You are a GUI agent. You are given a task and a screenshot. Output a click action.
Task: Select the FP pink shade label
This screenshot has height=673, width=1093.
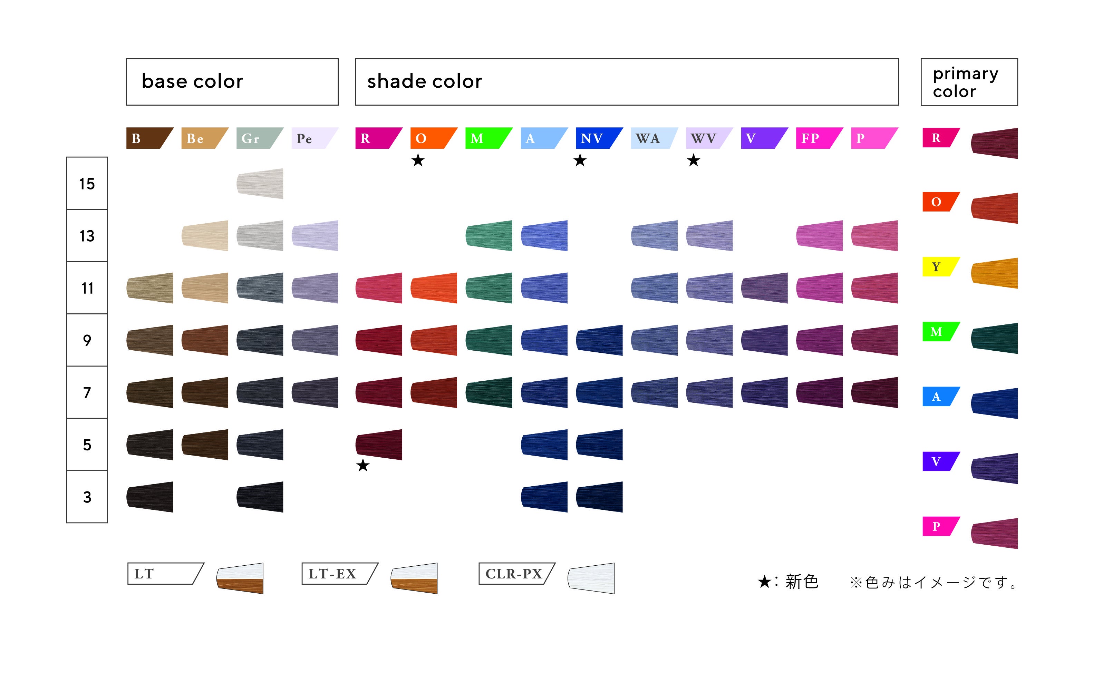[x=816, y=138]
